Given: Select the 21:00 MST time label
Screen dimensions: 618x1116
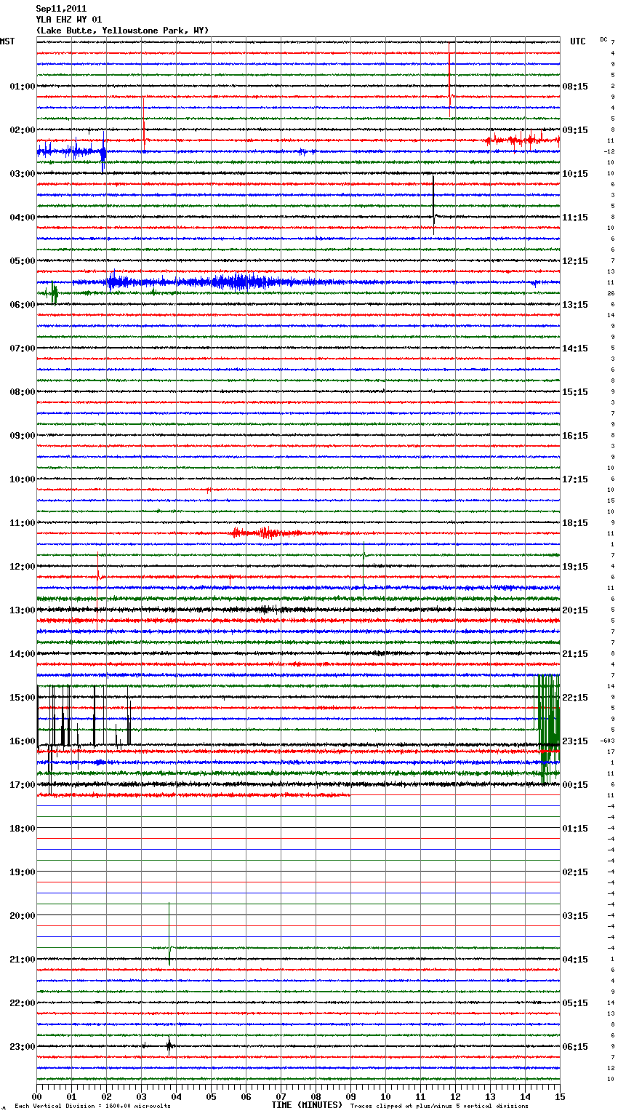Looking at the screenshot, I should [x=23, y=960].
